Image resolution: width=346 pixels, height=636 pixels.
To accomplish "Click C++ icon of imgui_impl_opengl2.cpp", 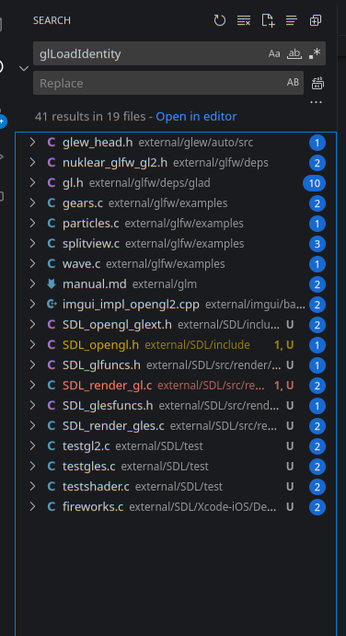I will tap(52, 305).
